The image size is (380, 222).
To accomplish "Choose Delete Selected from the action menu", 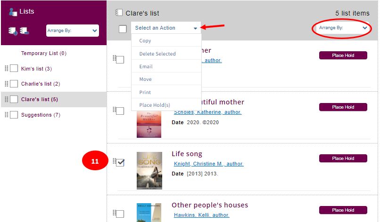I will (x=157, y=54).
